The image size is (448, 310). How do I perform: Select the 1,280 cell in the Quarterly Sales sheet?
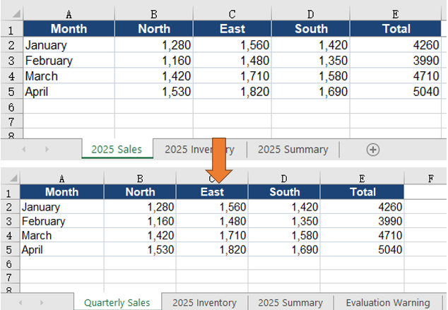140,207
